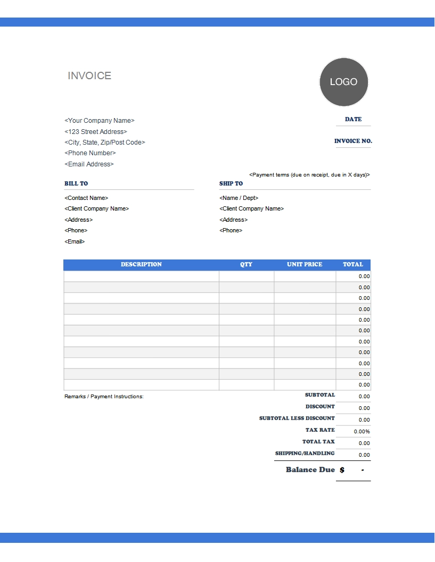This screenshot has height=562, width=435.
Task: Select the INVOICE title text
Action: coord(89,76)
